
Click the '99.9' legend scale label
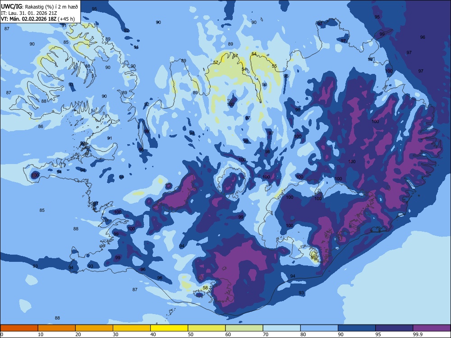point(417,334)
